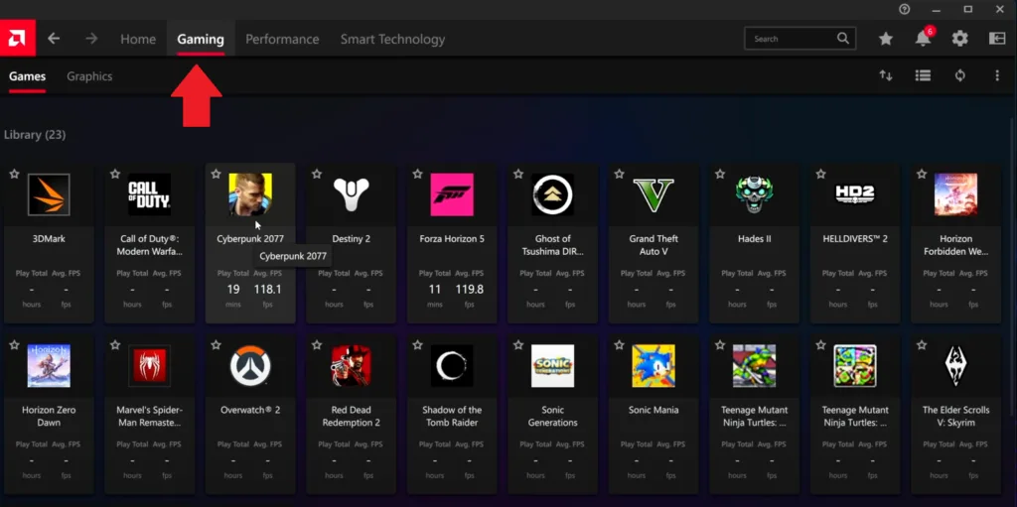Open the Forza Horizon 5 icon

point(452,194)
